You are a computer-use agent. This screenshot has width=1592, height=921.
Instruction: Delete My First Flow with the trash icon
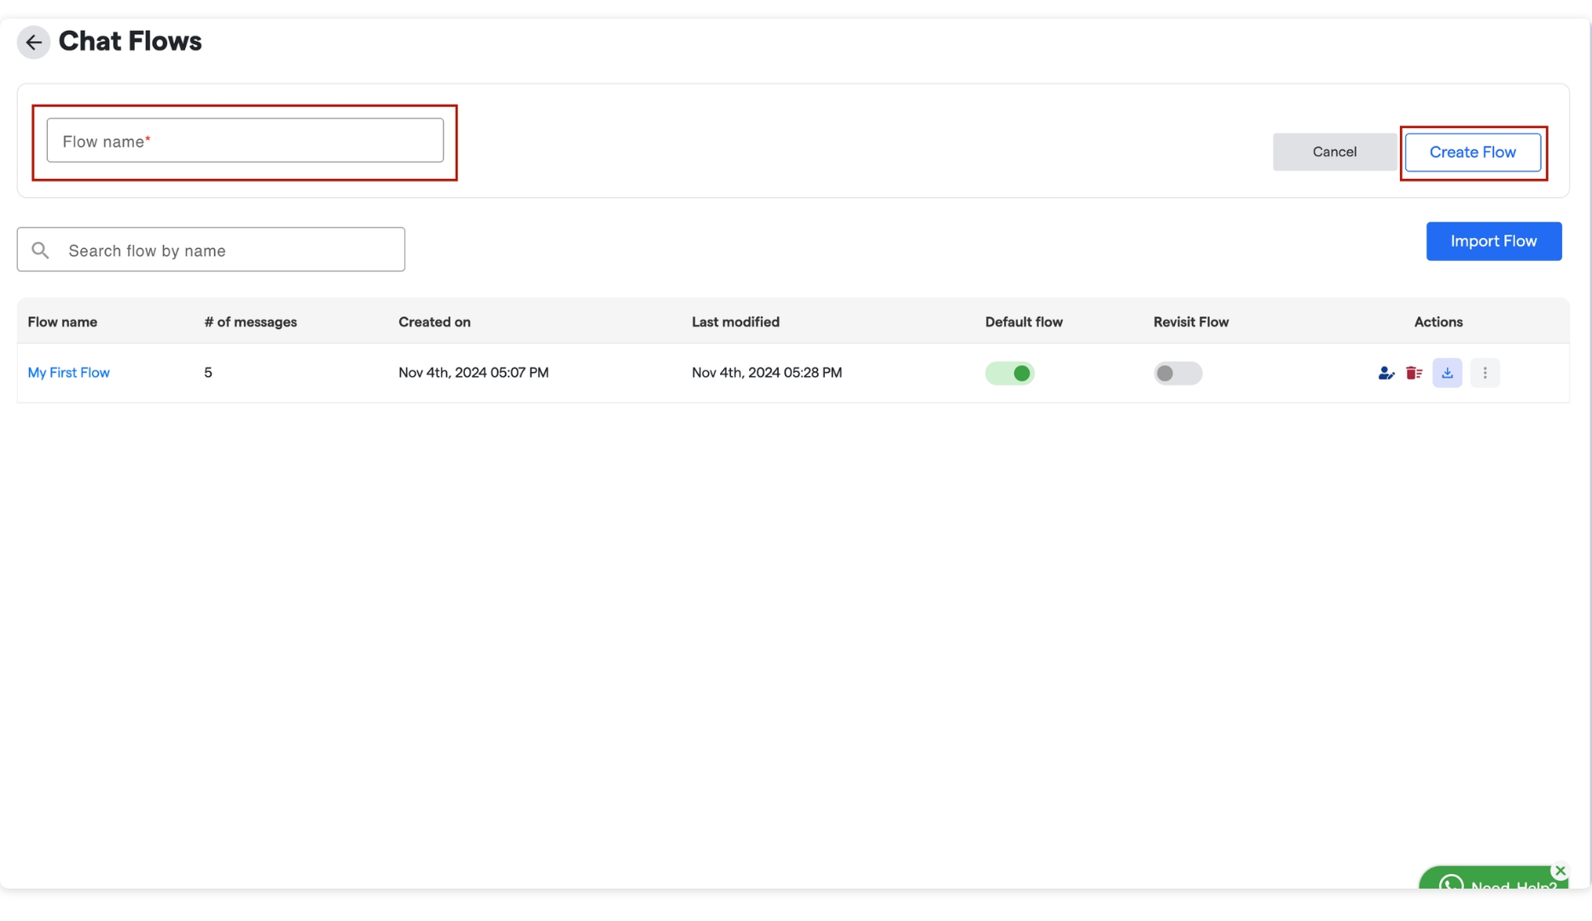[1414, 374]
